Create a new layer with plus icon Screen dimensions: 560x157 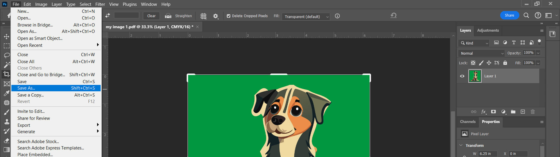pyautogui.click(x=523, y=112)
